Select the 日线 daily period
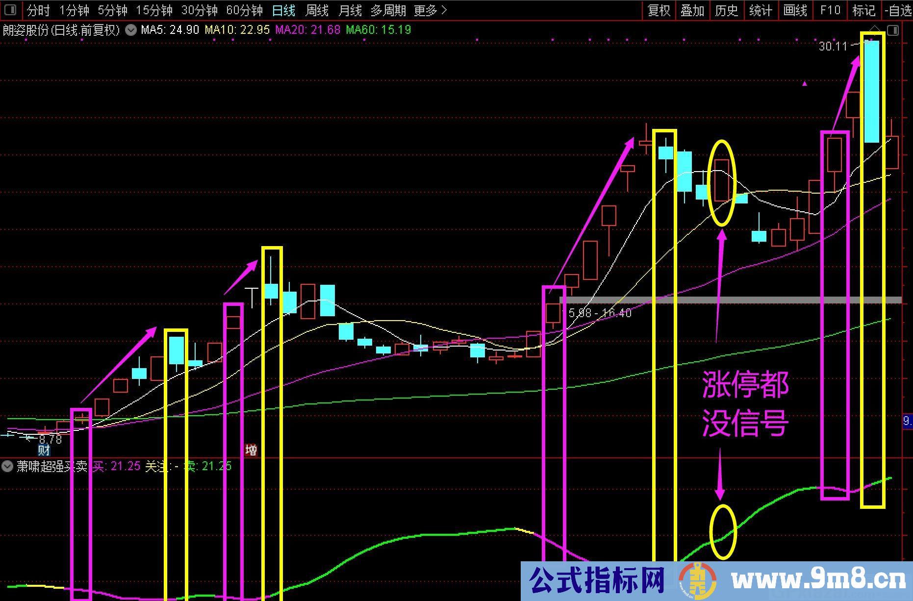913x601 pixels. [284, 10]
